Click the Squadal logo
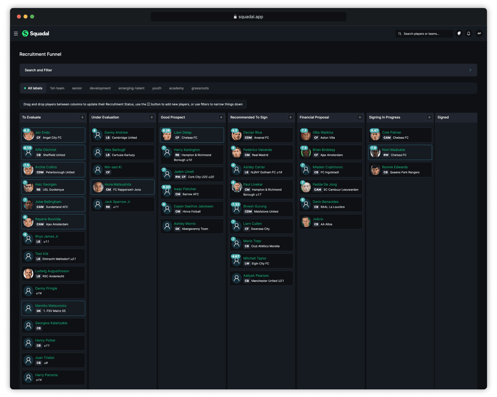Screen dimensions: 497x397 coord(35,33)
